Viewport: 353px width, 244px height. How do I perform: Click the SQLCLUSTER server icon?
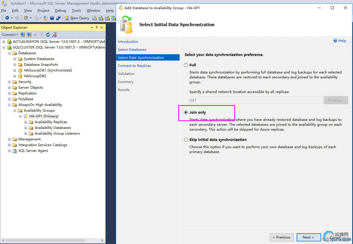tap(9, 47)
